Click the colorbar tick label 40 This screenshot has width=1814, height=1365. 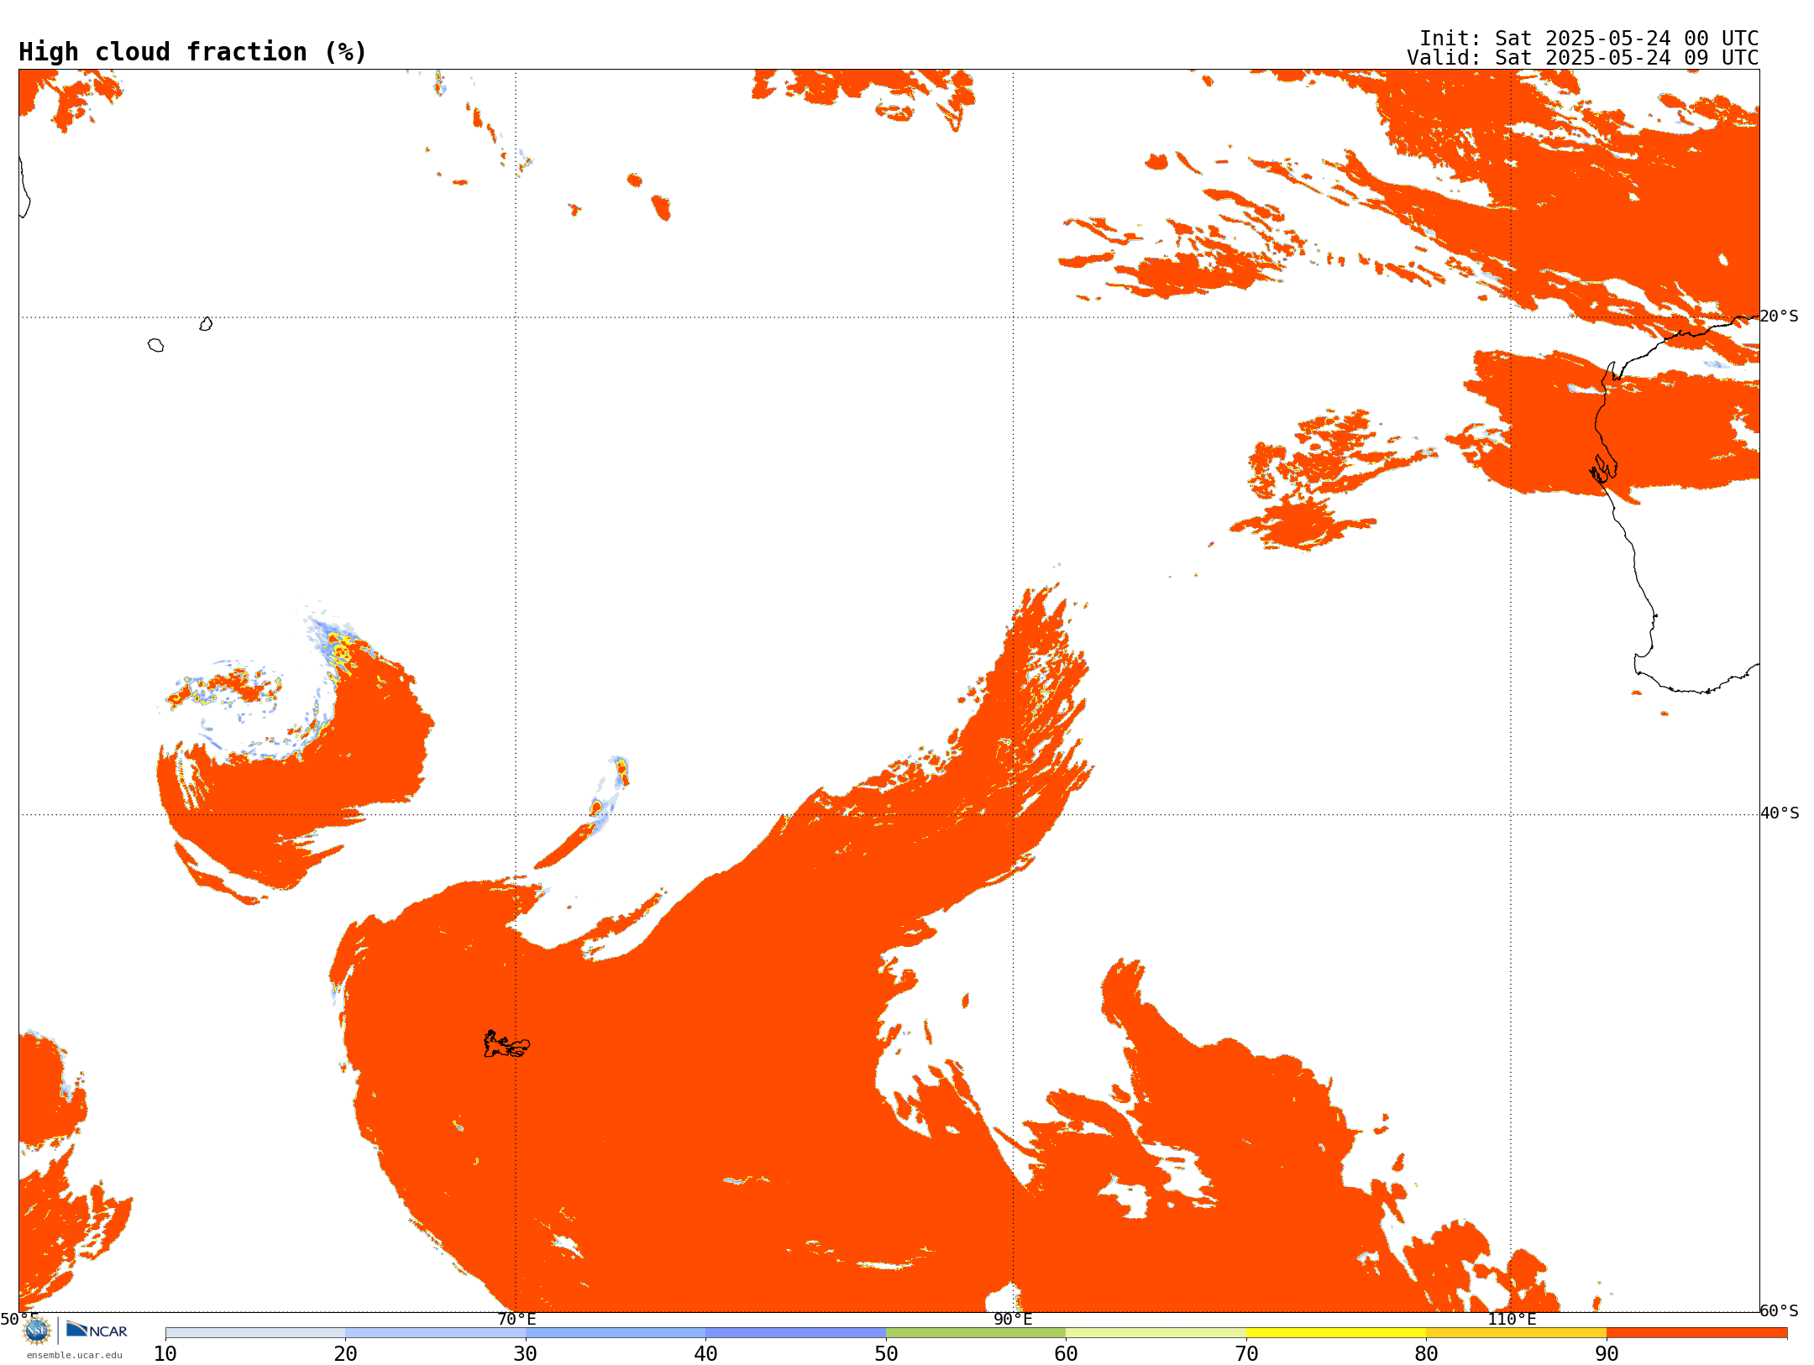click(x=705, y=1353)
